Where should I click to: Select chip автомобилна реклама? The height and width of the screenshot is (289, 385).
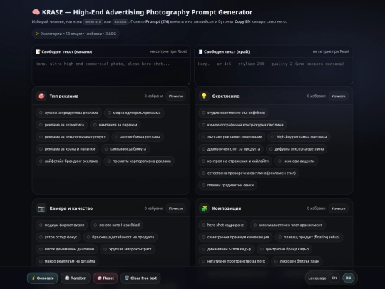click(138, 137)
